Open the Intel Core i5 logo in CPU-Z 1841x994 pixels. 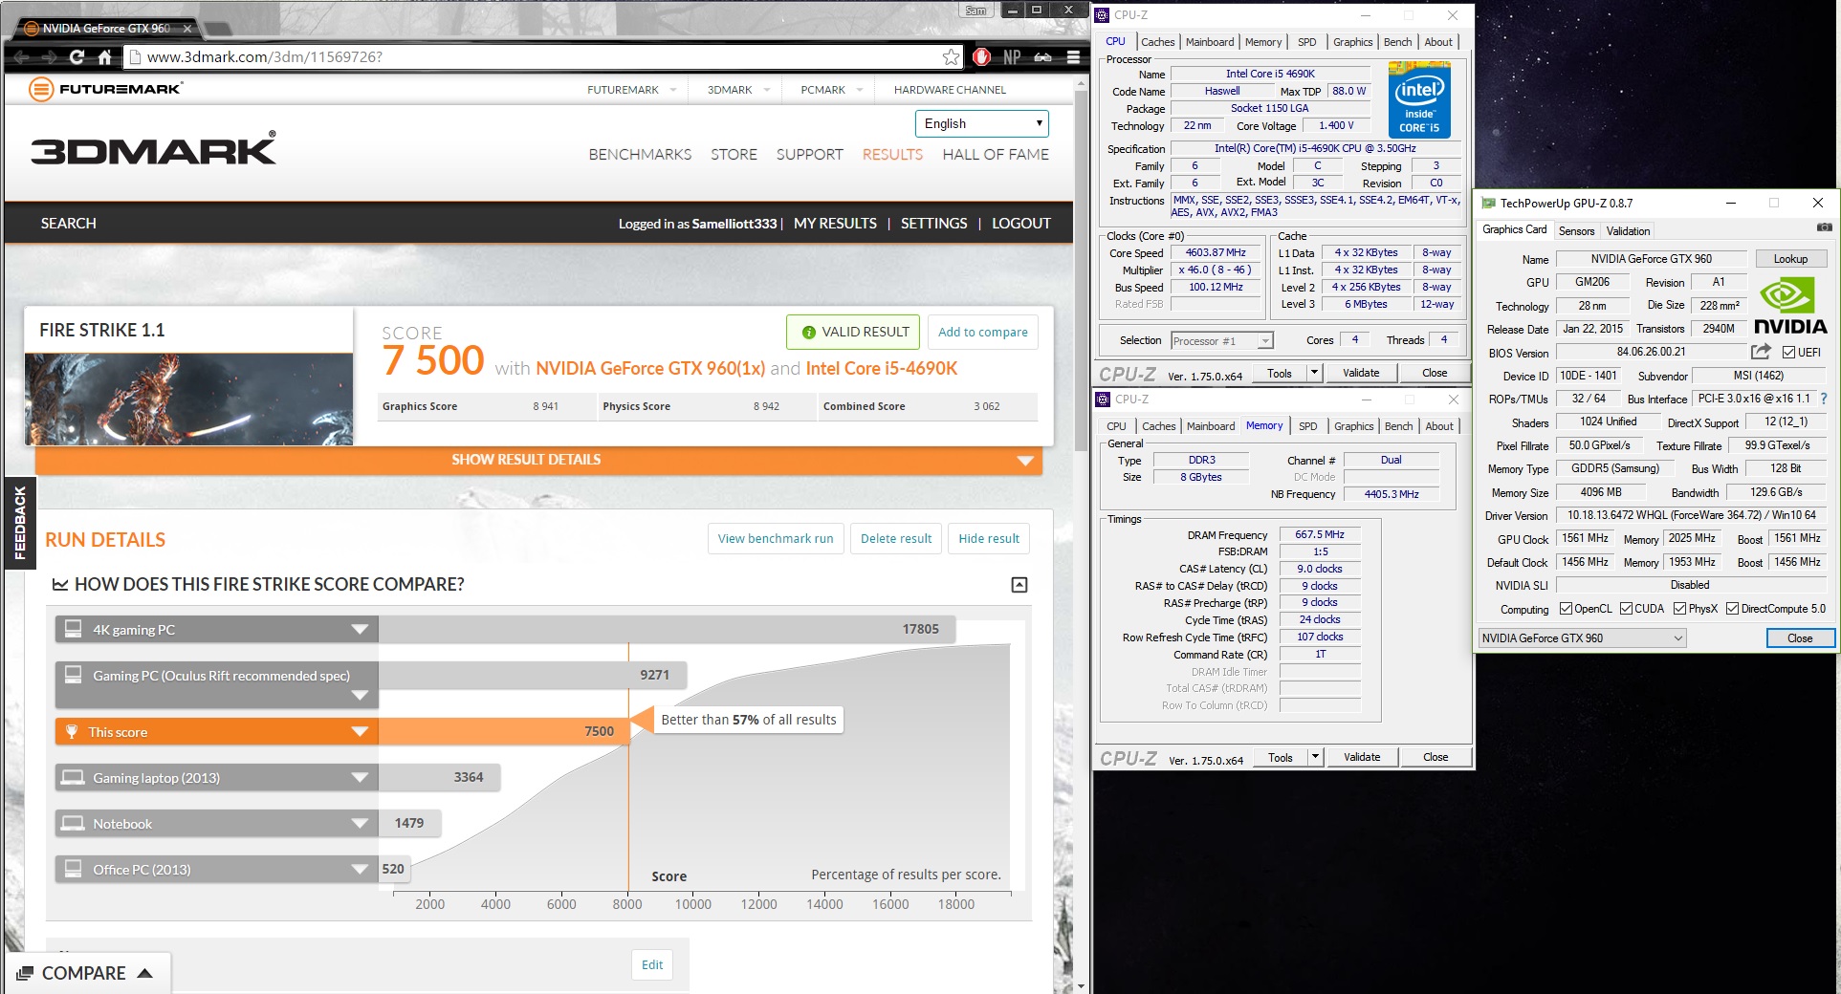(x=1419, y=99)
